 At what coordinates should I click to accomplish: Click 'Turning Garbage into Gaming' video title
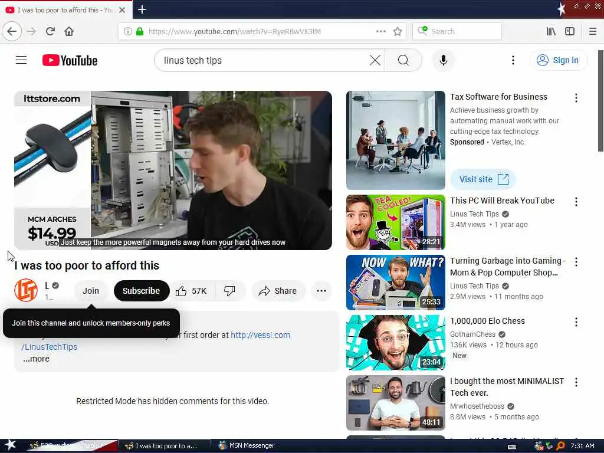508,267
